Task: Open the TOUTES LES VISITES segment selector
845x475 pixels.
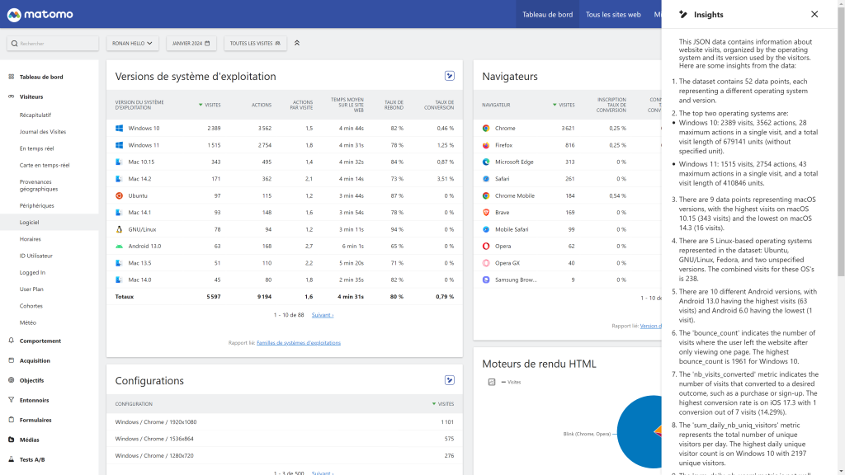Action: (255, 43)
